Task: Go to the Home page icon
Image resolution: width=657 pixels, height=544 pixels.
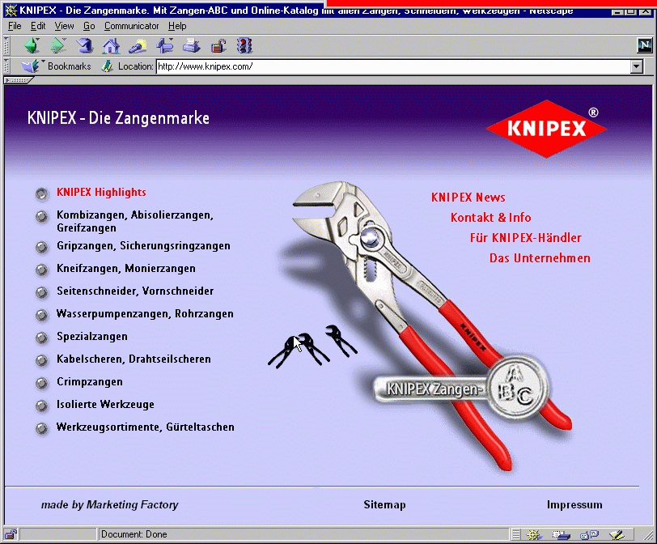Action: coord(111,45)
